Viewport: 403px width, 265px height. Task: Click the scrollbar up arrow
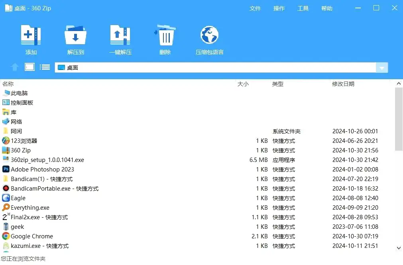399,84
